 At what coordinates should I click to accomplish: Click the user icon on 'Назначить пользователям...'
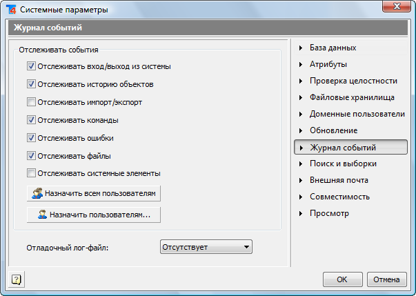pos(42,215)
